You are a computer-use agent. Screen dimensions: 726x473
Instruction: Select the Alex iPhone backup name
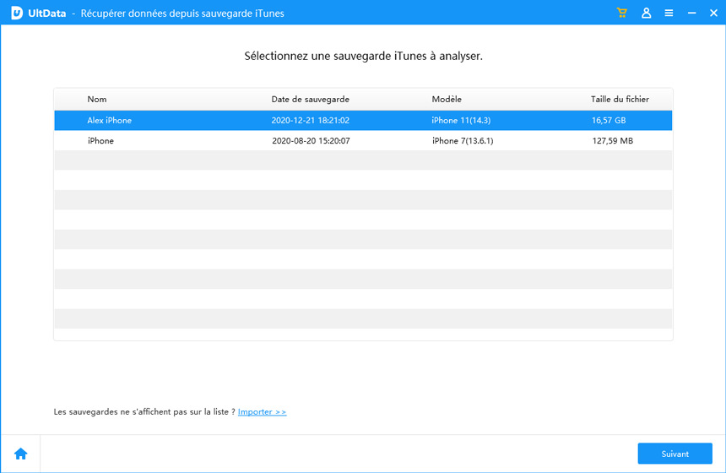110,121
